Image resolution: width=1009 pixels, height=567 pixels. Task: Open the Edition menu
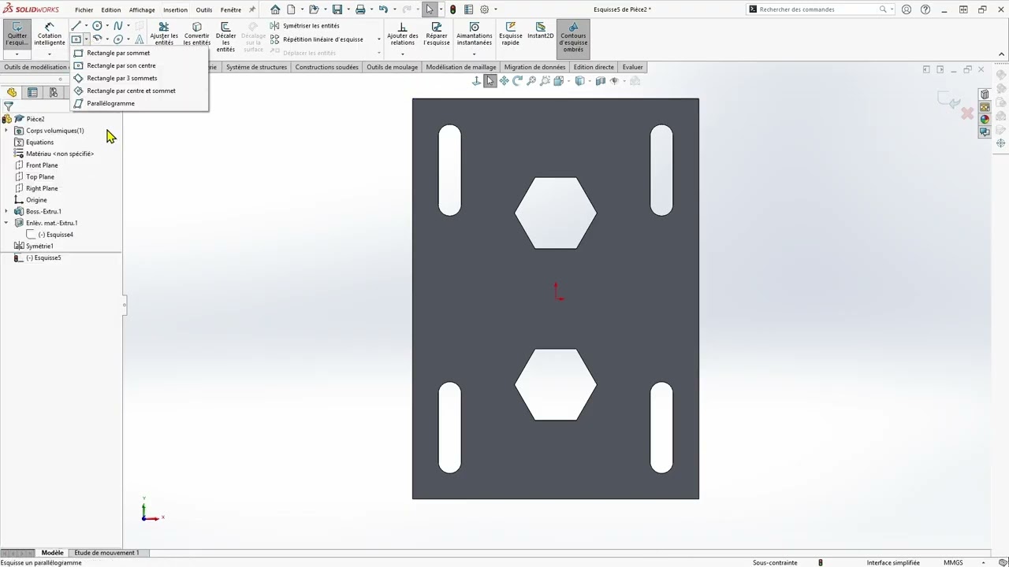(x=110, y=9)
